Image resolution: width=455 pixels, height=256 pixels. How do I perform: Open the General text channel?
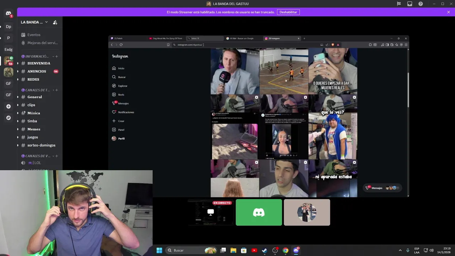pyautogui.click(x=40, y=97)
